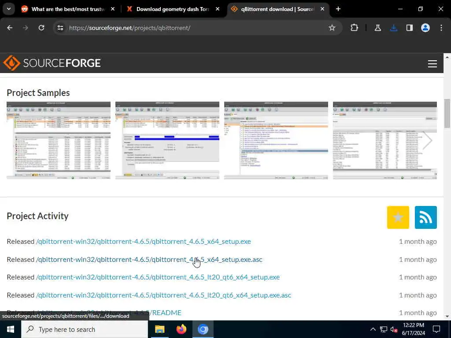
Task: Show browser downloads
Action: pyautogui.click(x=394, y=28)
